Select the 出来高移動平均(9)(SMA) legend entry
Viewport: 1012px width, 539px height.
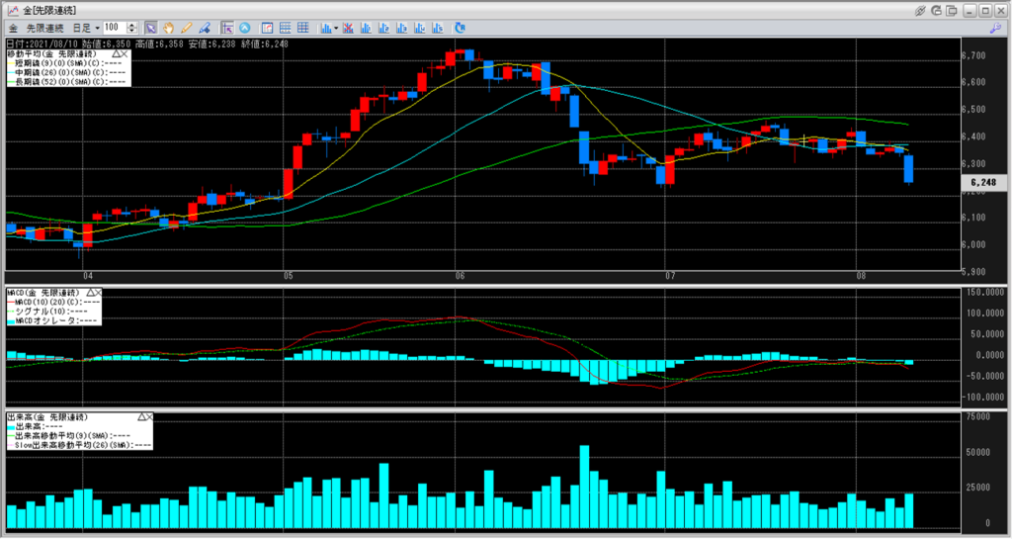tap(69, 436)
